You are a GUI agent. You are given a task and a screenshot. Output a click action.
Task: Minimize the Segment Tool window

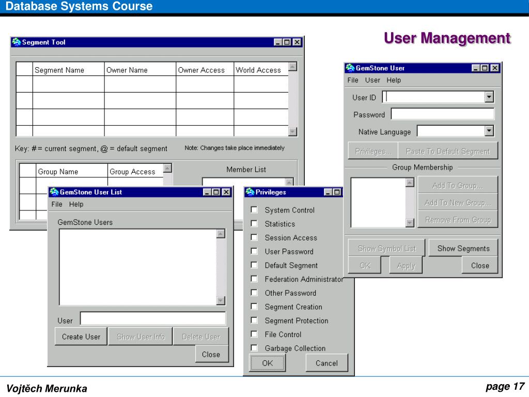click(x=278, y=42)
